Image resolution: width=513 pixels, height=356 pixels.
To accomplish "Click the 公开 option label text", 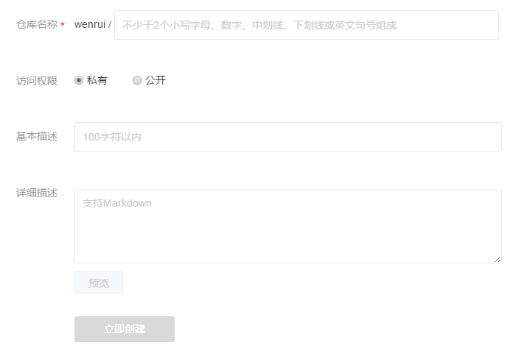I will pyautogui.click(x=156, y=80).
